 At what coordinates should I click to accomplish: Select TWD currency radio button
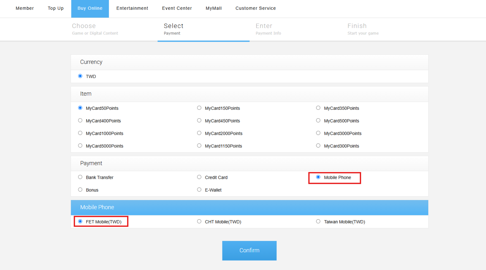(80, 76)
